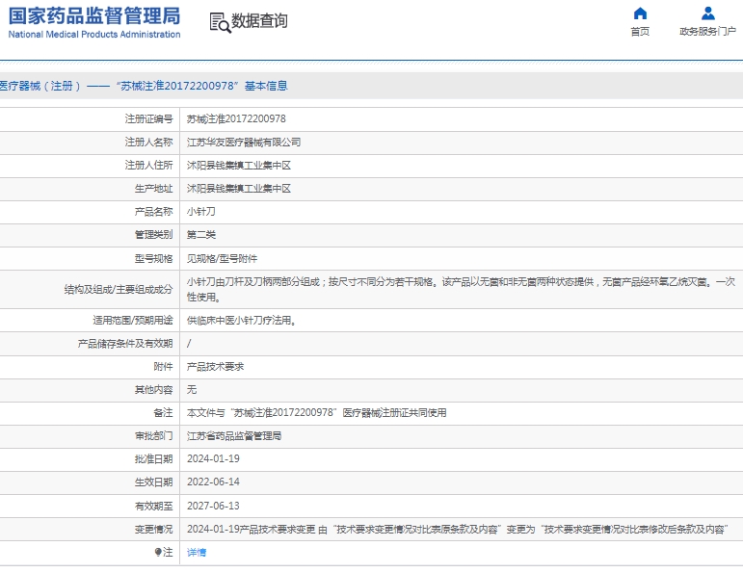743x573 pixels.
Task: Click the 生效日期 label
Action: click(x=153, y=482)
